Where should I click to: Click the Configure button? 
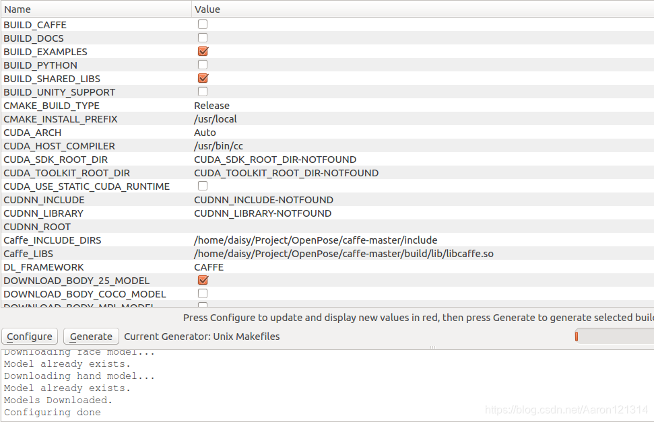30,336
